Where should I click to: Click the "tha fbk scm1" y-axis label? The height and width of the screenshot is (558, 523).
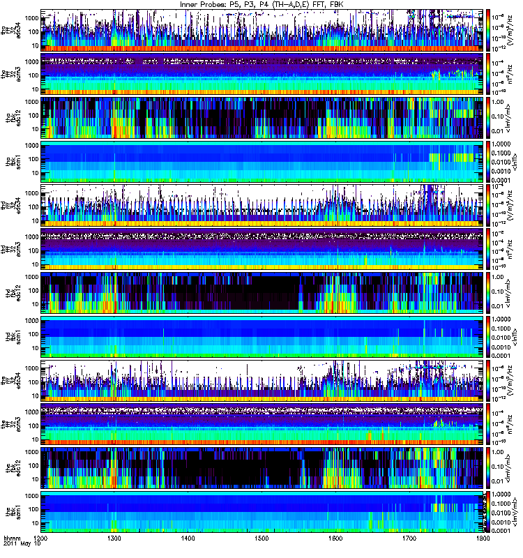click(13, 162)
